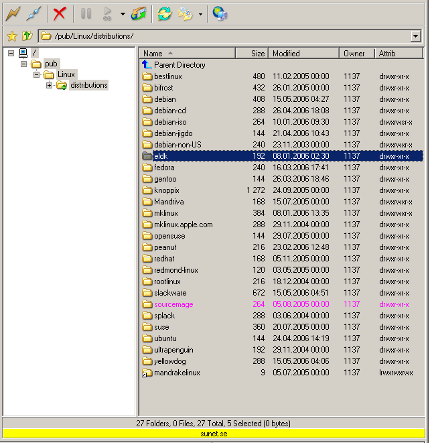430x443 pixels.
Task: Select the ubuntu folder in list
Action: tap(165, 338)
